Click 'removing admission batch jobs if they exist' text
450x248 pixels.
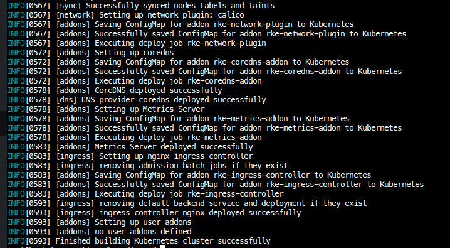pos(194,166)
